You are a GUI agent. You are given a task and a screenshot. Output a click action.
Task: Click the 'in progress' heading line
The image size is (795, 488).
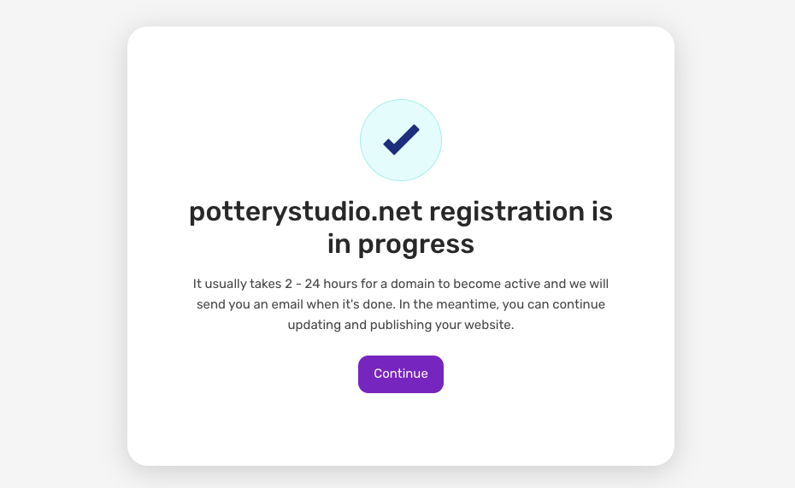pyautogui.click(x=401, y=244)
